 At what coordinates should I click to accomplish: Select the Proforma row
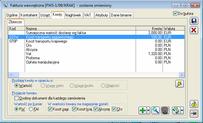pos(96,58)
